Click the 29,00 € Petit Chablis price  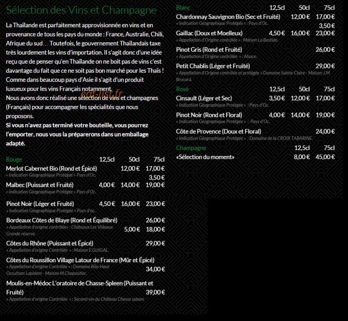[325, 66]
